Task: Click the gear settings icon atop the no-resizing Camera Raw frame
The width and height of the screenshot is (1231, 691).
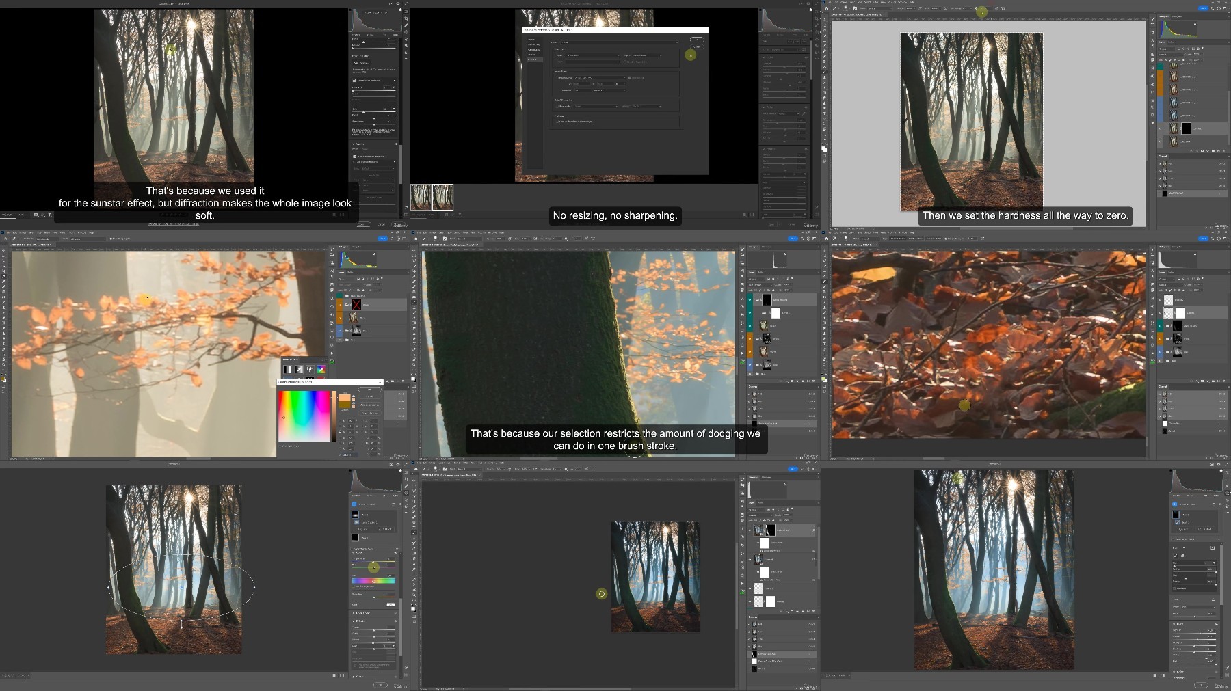Action: (808, 3)
